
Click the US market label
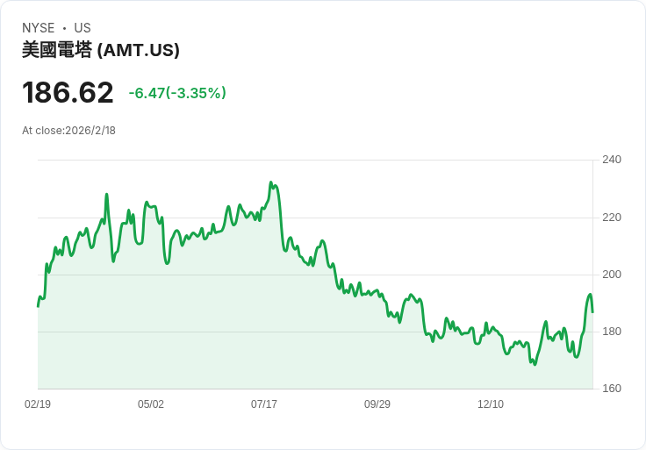pos(83,28)
